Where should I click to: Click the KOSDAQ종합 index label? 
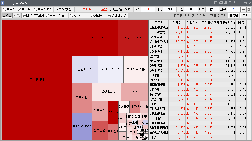click(64, 10)
